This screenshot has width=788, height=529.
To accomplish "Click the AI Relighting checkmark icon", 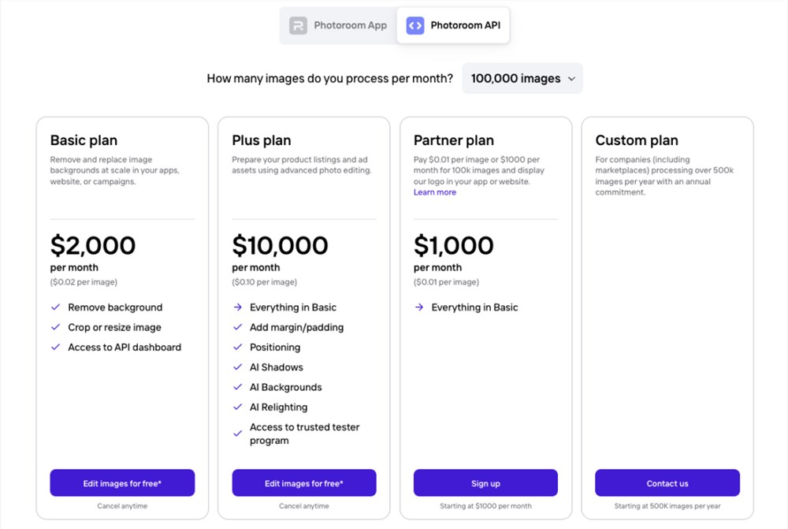I will click(237, 408).
